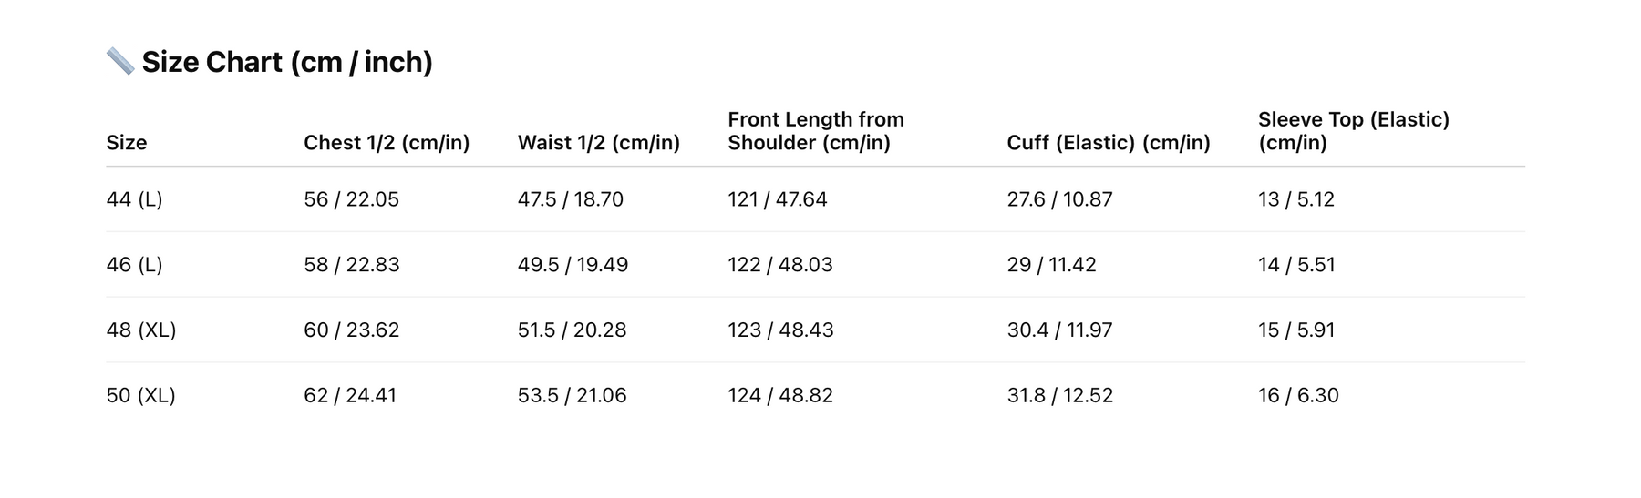Click the Sleeve Top (Elastic) header
The height and width of the screenshot is (498, 1641).
tap(1353, 131)
